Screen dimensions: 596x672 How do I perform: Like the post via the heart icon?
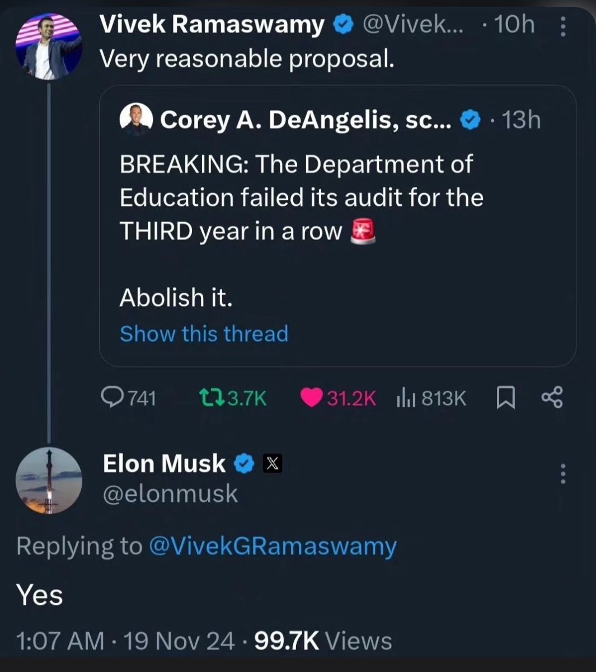[x=311, y=398]
